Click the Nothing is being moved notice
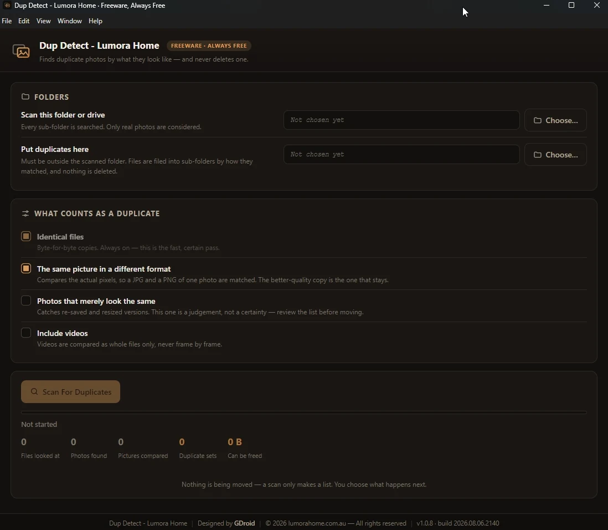This screenshot has height=530, width=608. [304, 485]
